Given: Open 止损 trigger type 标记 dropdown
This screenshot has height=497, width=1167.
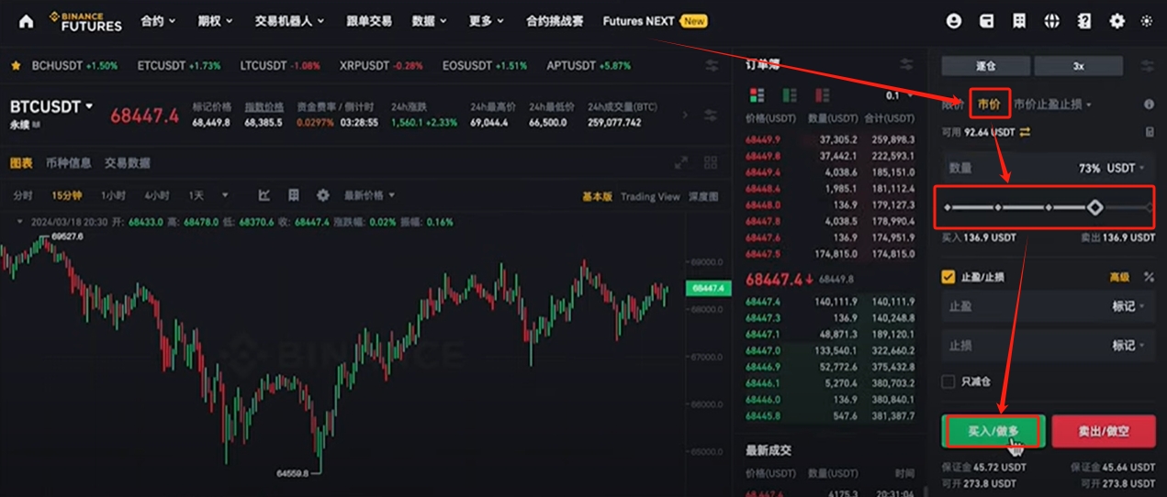Looking at the screenshot, I should coord(1128,346).
